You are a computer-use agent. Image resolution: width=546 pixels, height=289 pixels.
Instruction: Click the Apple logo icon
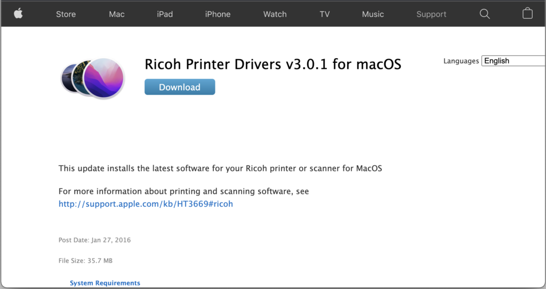click(18, 14)
